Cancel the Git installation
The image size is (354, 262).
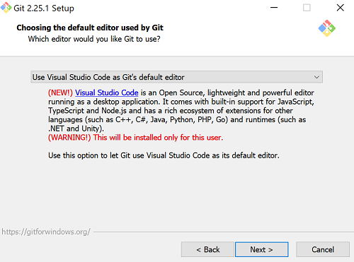point(323,249)
